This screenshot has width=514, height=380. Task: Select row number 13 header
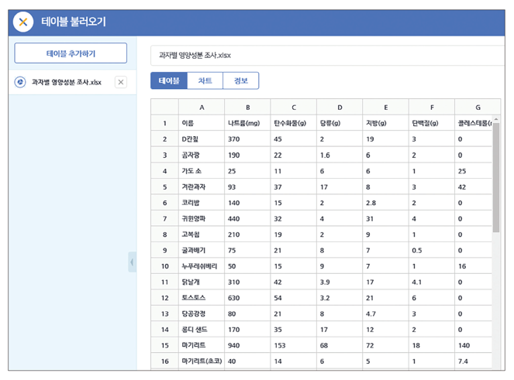click(164, 313)
